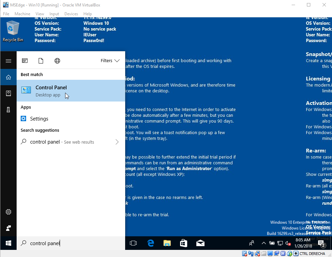Open search settings gear in sidebar
Image resolution: width=332 pixels, height=257 pixels.
point(8,212)
